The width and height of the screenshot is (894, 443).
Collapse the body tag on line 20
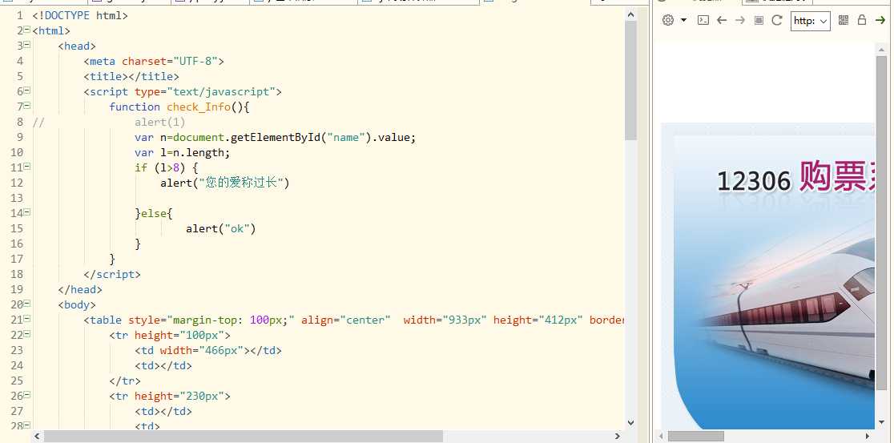[26, 304]
